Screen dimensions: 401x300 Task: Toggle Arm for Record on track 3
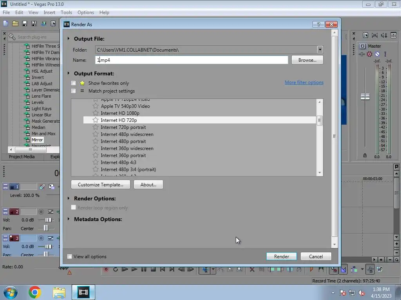coord(41,238)
